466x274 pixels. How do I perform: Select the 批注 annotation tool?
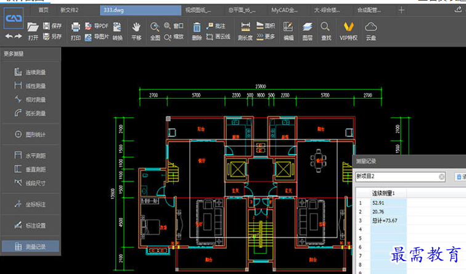coord(216,26)
